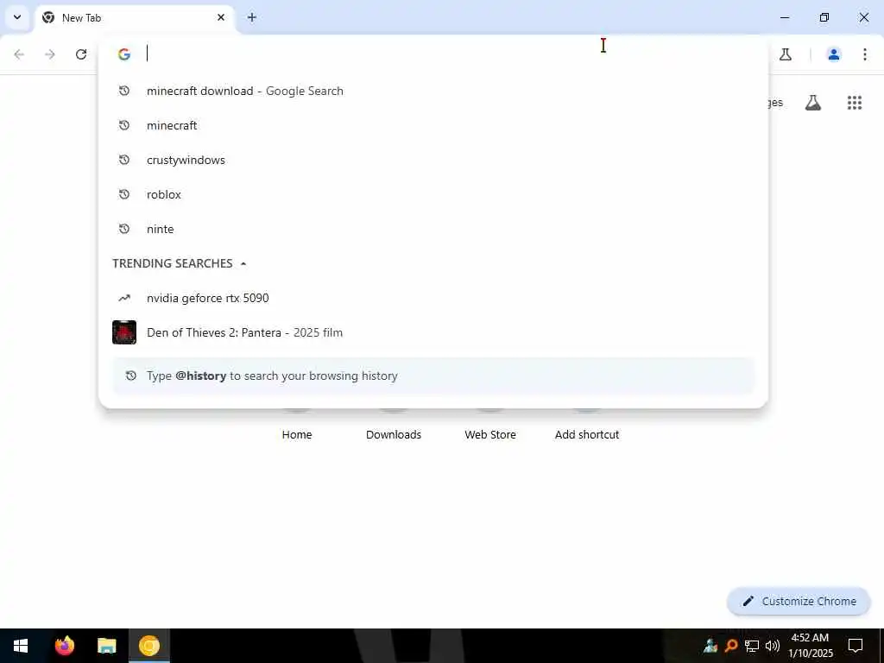This screenshot has width=884, height=663.
Task: Open a new tab with plus button
Action: pyautogui.click(x=252, y=17)
